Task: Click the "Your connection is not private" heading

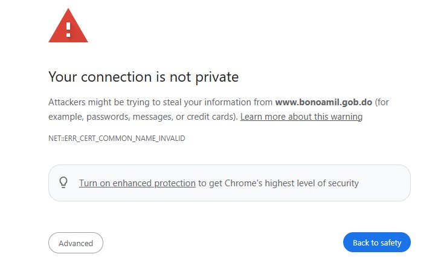Action: click(143, 77)
